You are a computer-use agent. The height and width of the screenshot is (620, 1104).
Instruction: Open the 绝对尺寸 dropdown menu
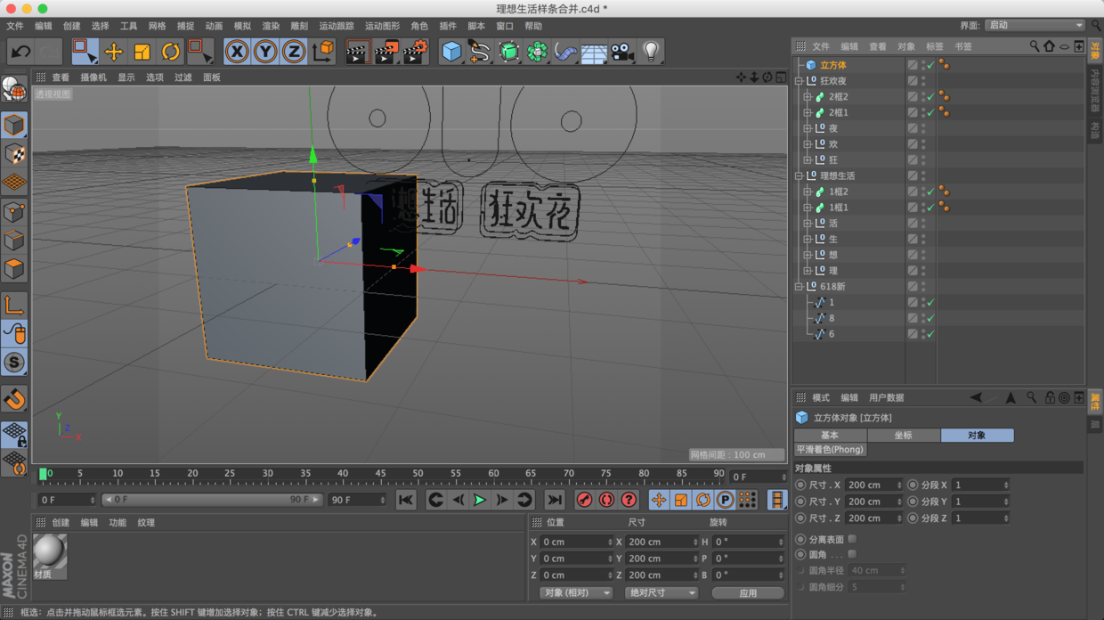(661, 591)
